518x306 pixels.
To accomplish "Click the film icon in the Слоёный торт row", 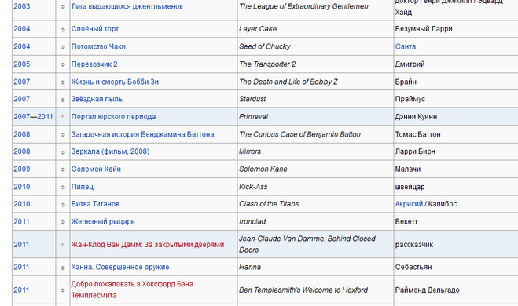I will click(x=63, y=29).
